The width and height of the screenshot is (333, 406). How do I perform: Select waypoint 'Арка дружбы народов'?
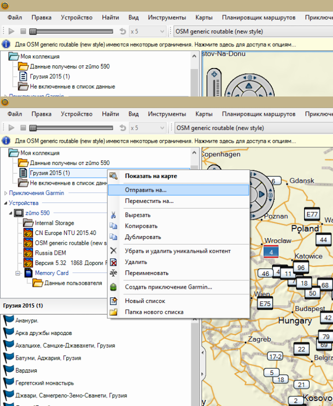[44, 333]
